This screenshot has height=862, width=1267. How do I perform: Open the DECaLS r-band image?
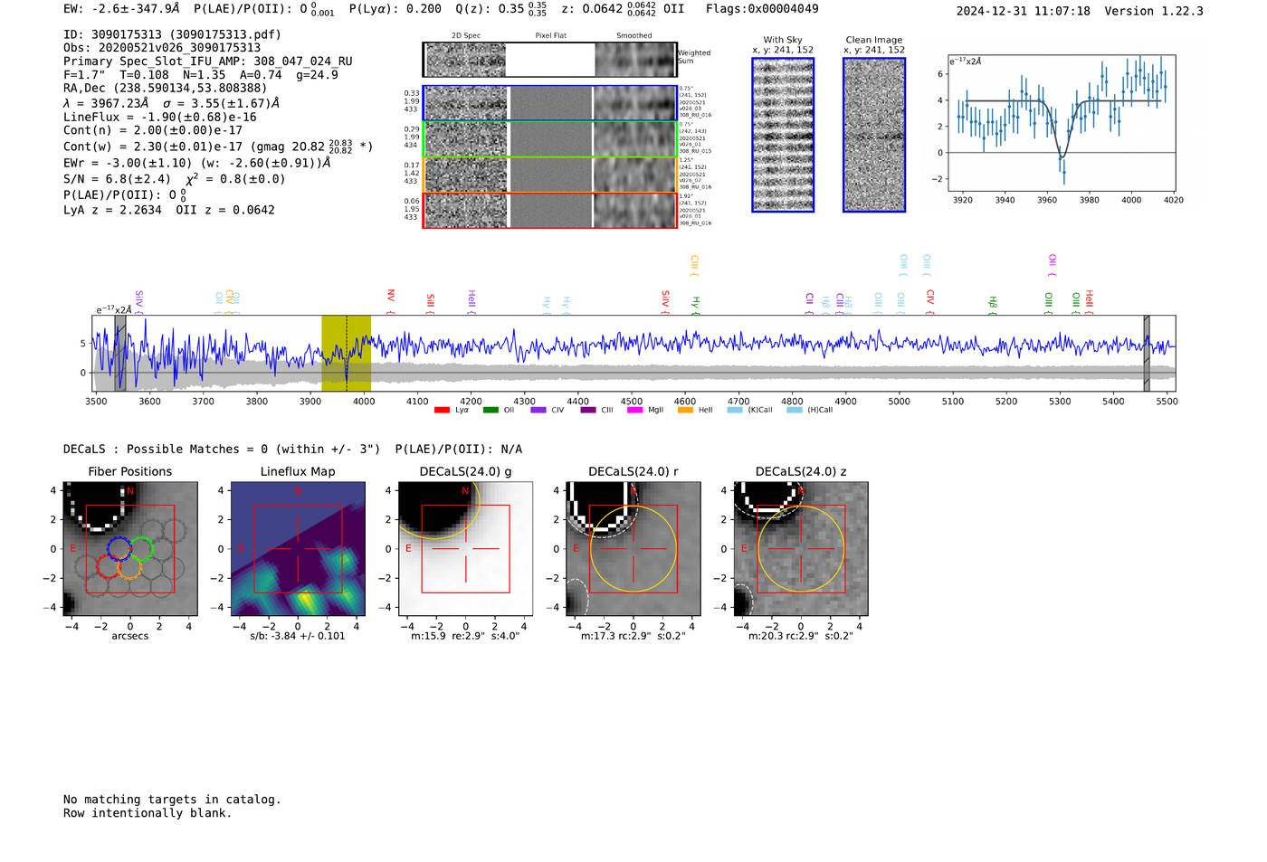633,549
